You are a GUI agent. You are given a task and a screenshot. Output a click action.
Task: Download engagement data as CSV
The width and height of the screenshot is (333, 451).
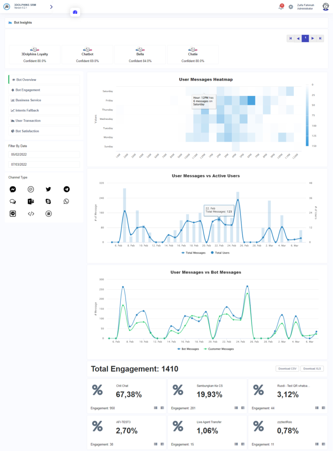pos(287,369)
